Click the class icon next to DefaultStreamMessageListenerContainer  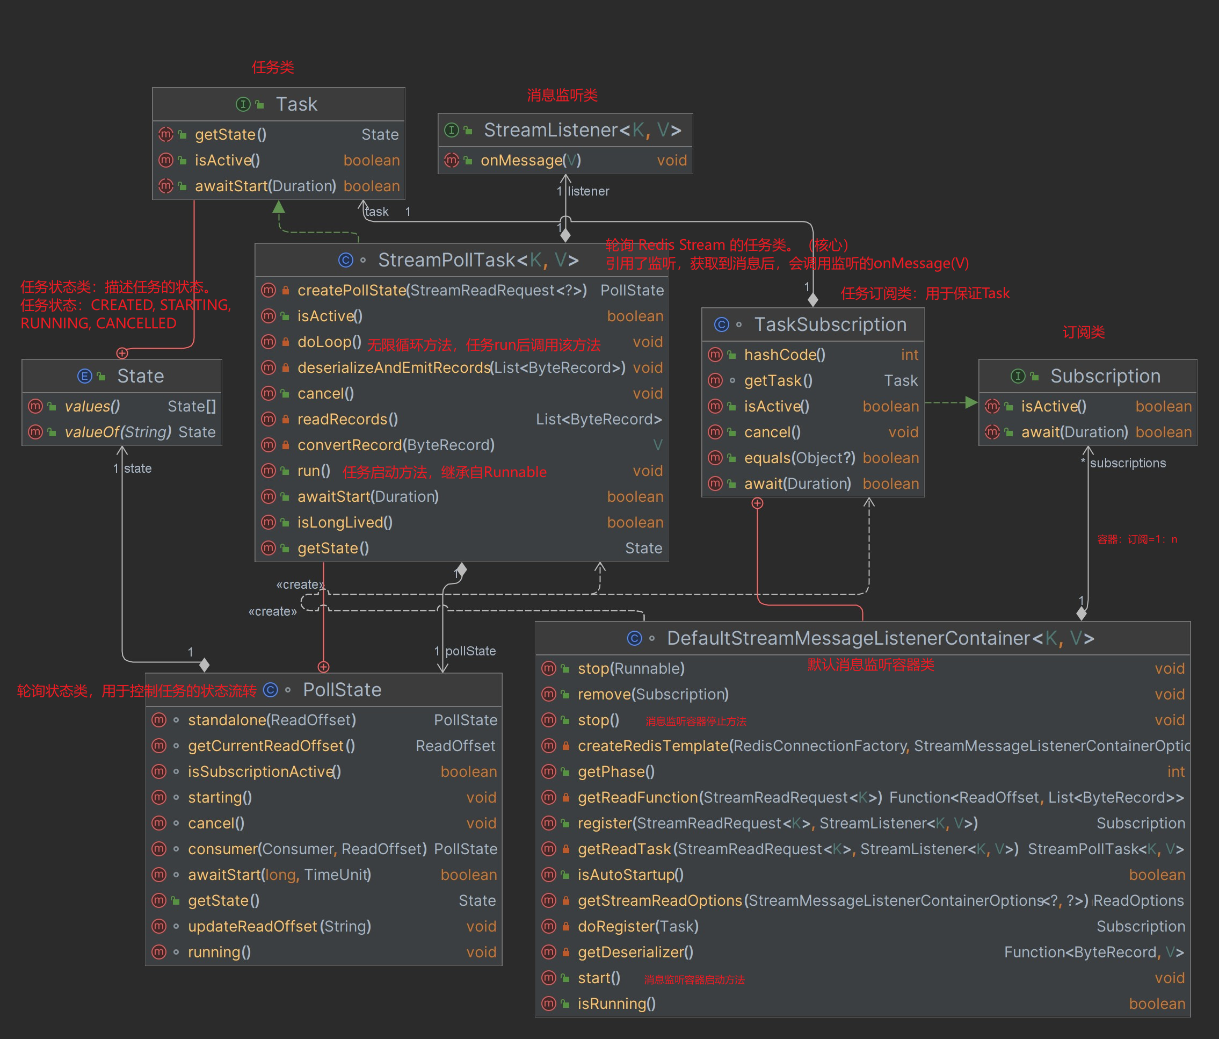click(x=634, y=638)
